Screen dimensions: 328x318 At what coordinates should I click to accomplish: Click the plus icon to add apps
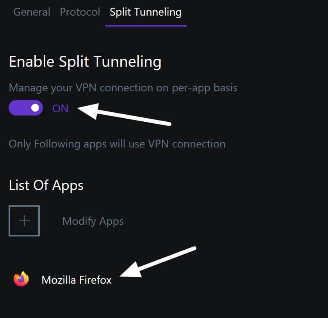(24, 221)
